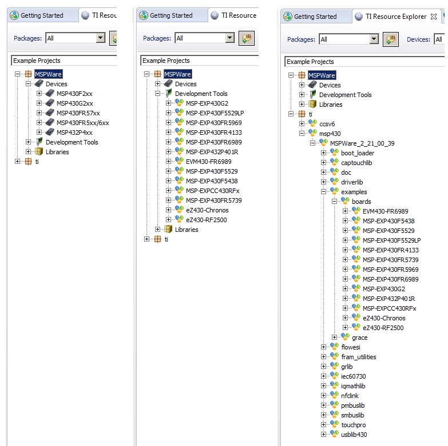Click MSP430G2xx chip icon in left panel

50,103
